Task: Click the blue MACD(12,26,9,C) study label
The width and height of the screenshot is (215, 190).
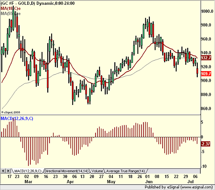Action: coord(17,119)
